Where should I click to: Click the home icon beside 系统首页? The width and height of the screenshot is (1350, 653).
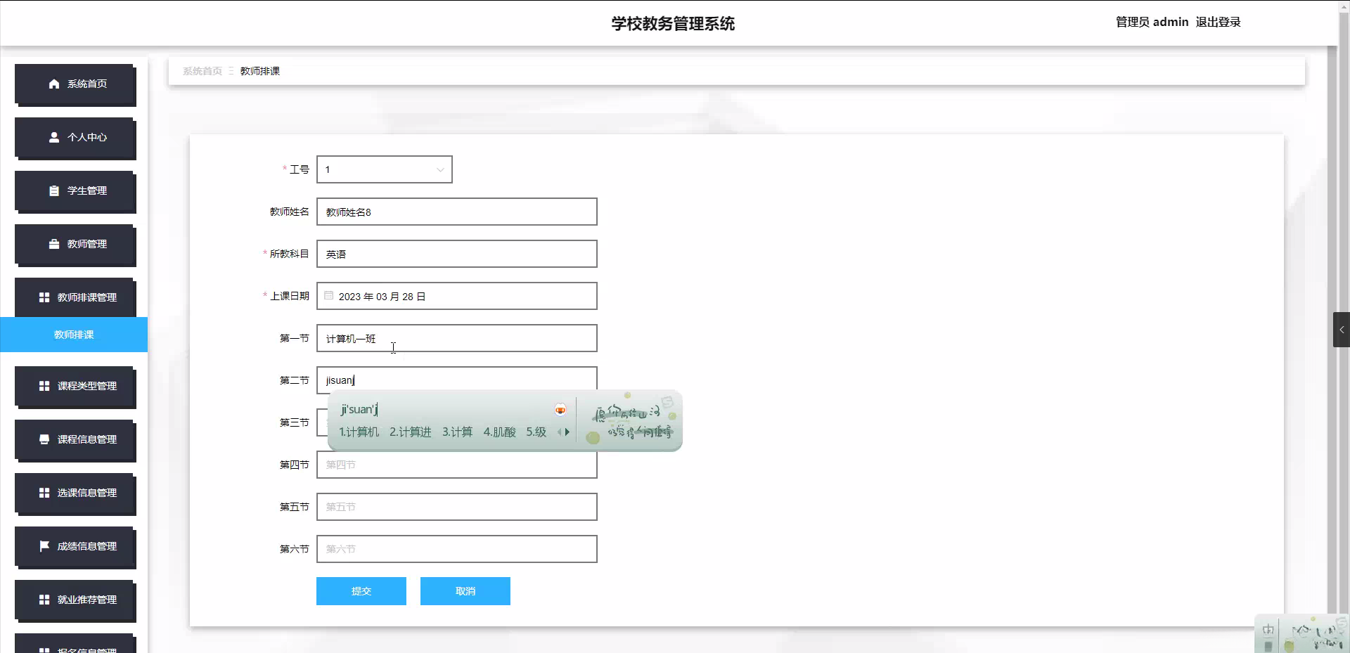click(54, 84)
